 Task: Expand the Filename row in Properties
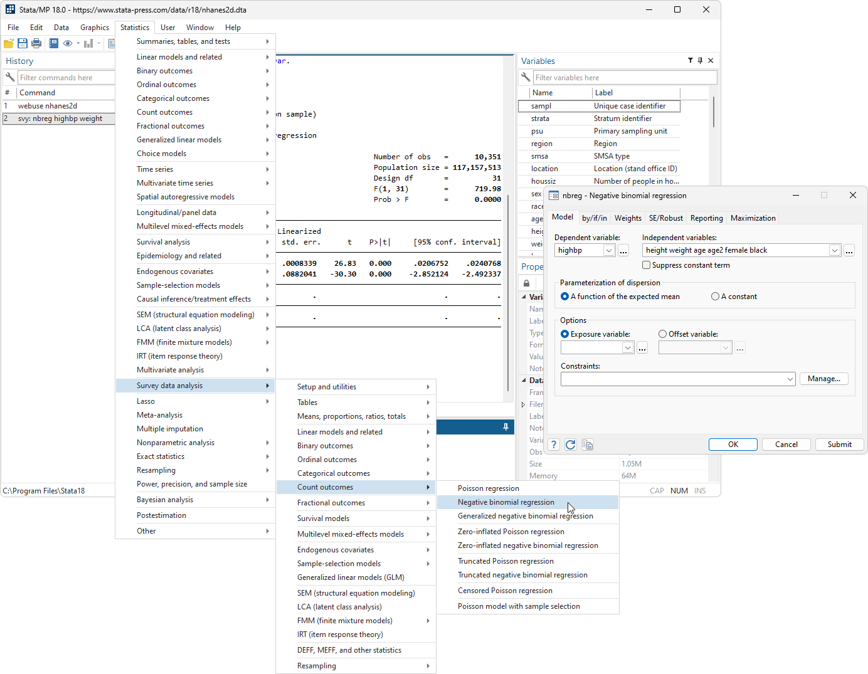[524, 404]
